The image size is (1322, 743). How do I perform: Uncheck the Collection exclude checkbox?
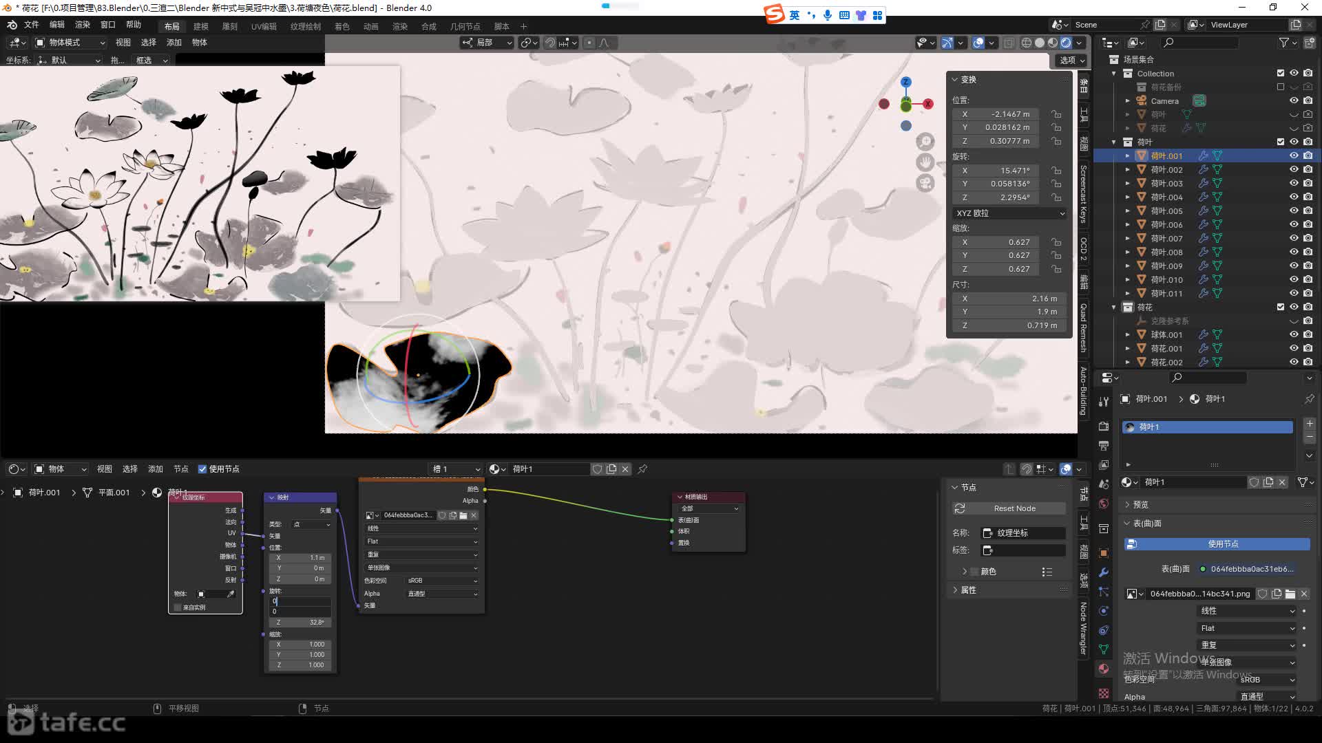click(x=1281, y=73)
